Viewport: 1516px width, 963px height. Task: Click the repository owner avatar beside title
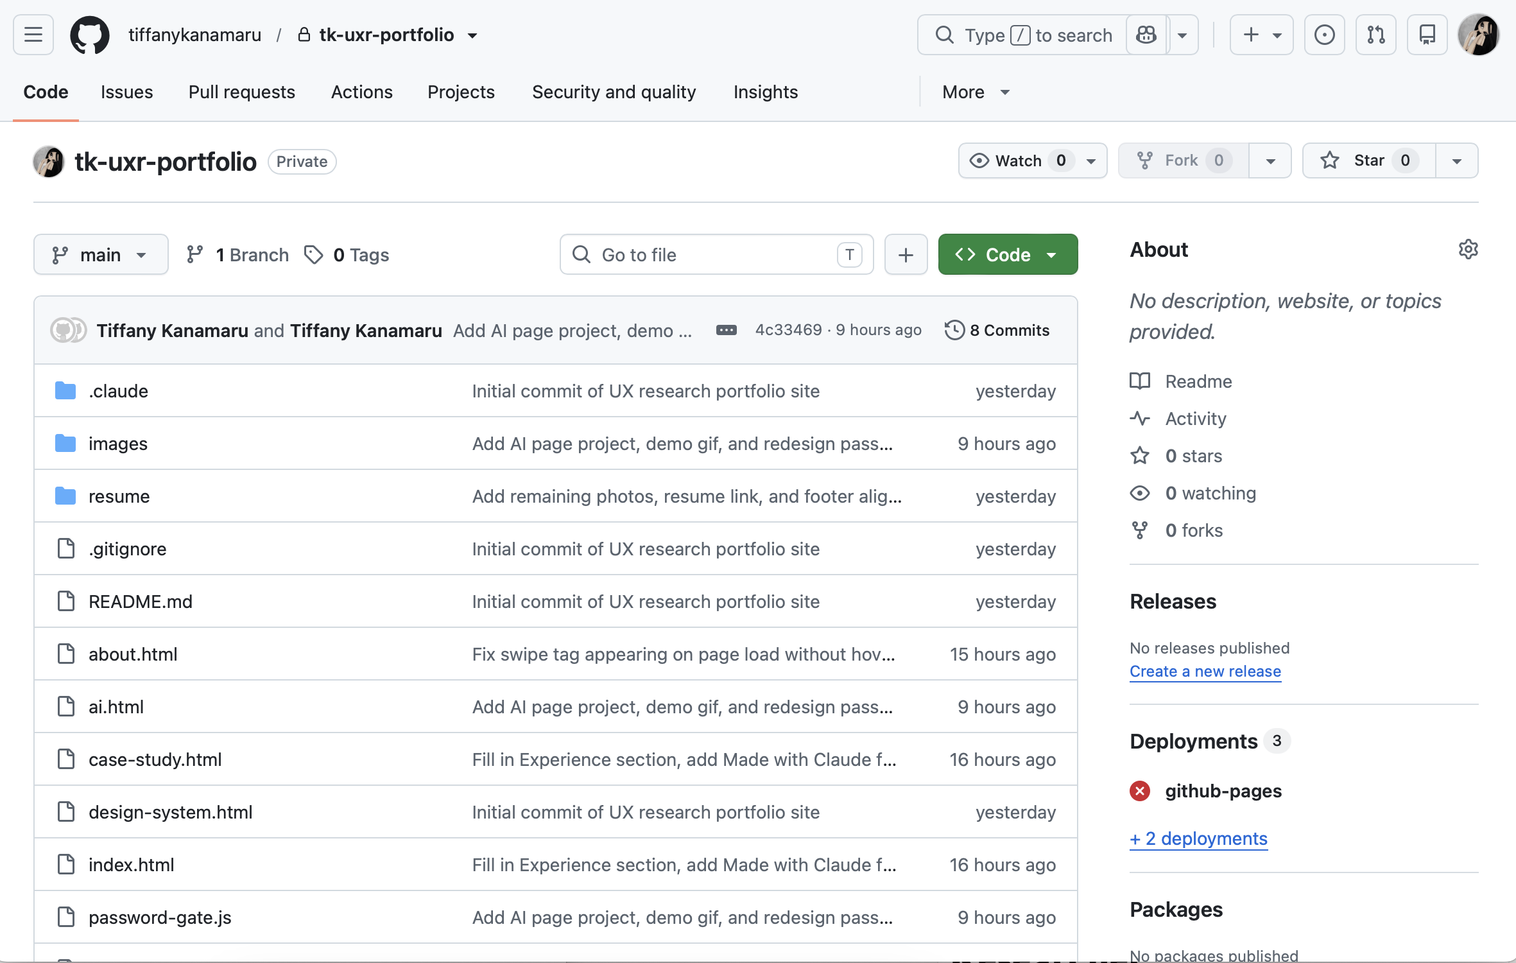coord(49,162)
